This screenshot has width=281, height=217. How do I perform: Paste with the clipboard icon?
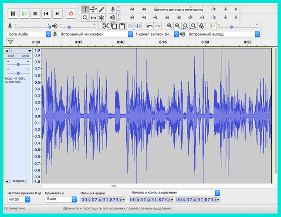[122, 26]
